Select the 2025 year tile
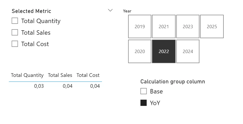This screenshot has height=124, width=243. point(212,26)
